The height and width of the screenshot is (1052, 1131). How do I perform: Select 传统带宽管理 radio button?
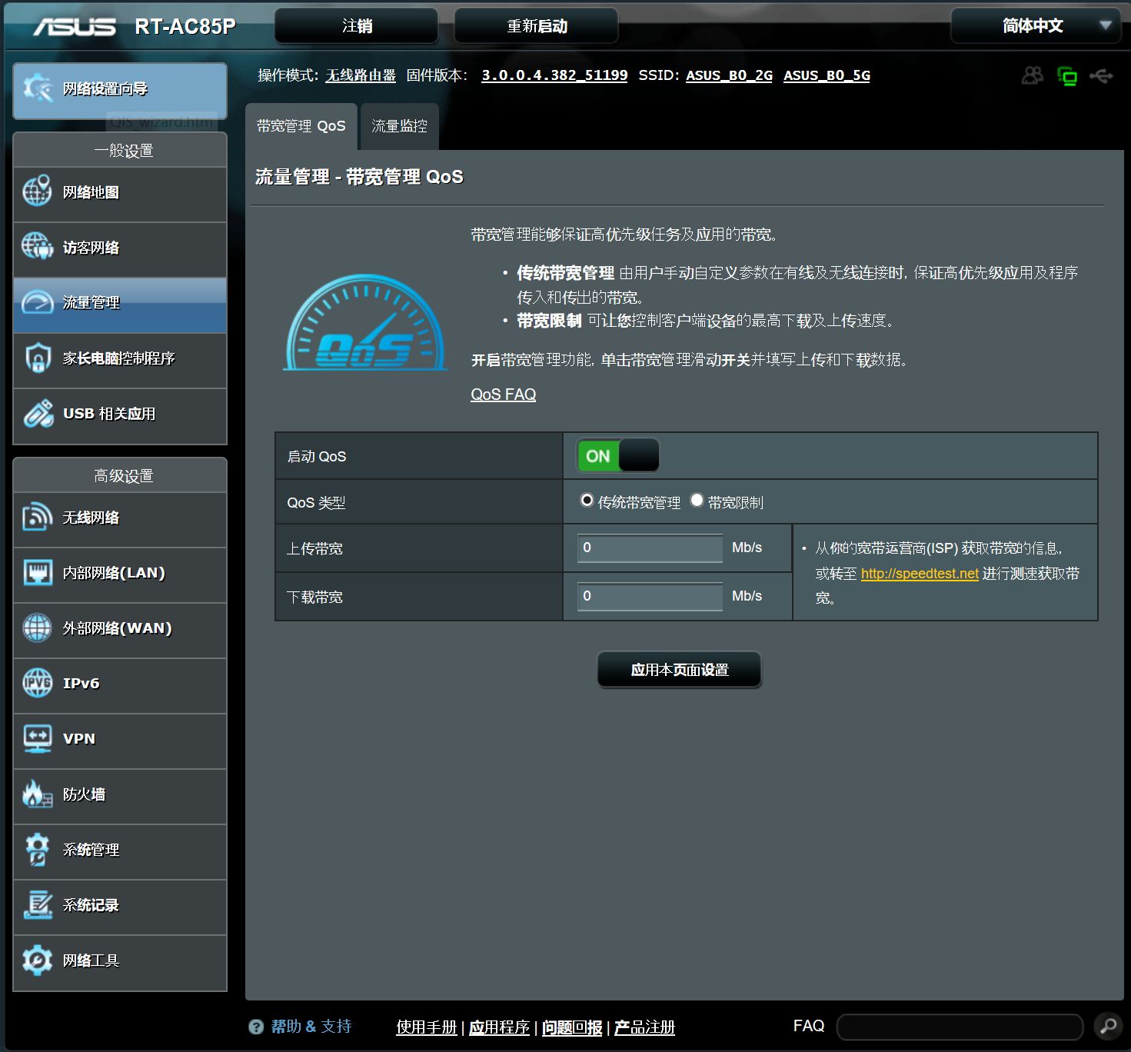coord(587,501)
